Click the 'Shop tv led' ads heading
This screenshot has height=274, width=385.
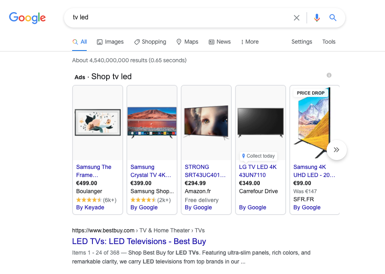tap(111, 77)
